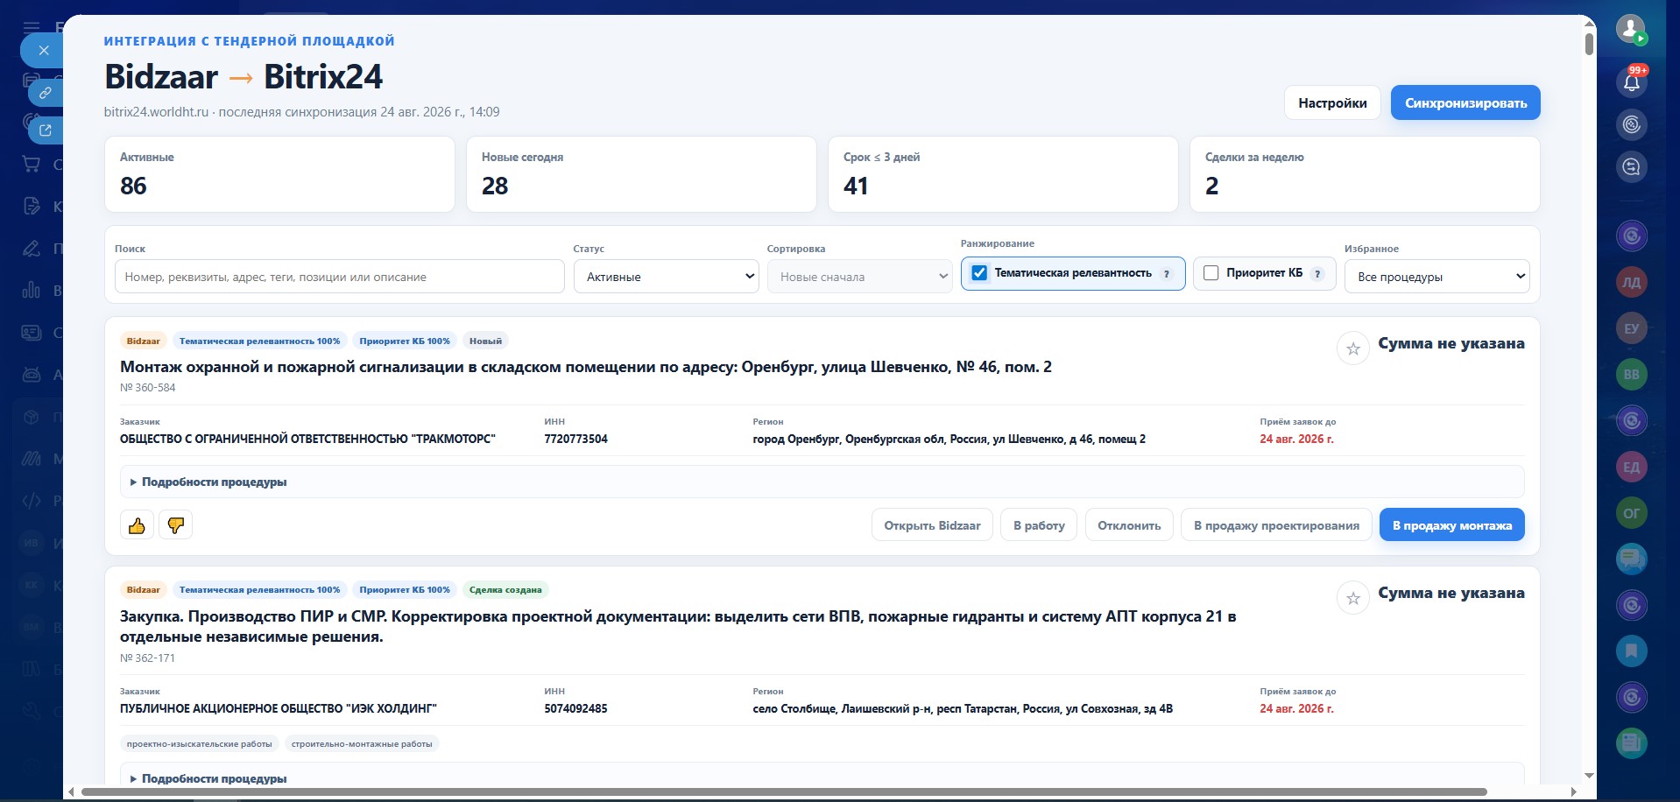The width and height of the screenshot is (1680, 802).
Task: Close the side panel with the X button
Action: [44, 51]
